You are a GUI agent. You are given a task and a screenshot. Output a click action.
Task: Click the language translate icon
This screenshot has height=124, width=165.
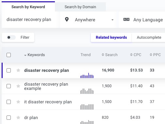pos(126,19)
